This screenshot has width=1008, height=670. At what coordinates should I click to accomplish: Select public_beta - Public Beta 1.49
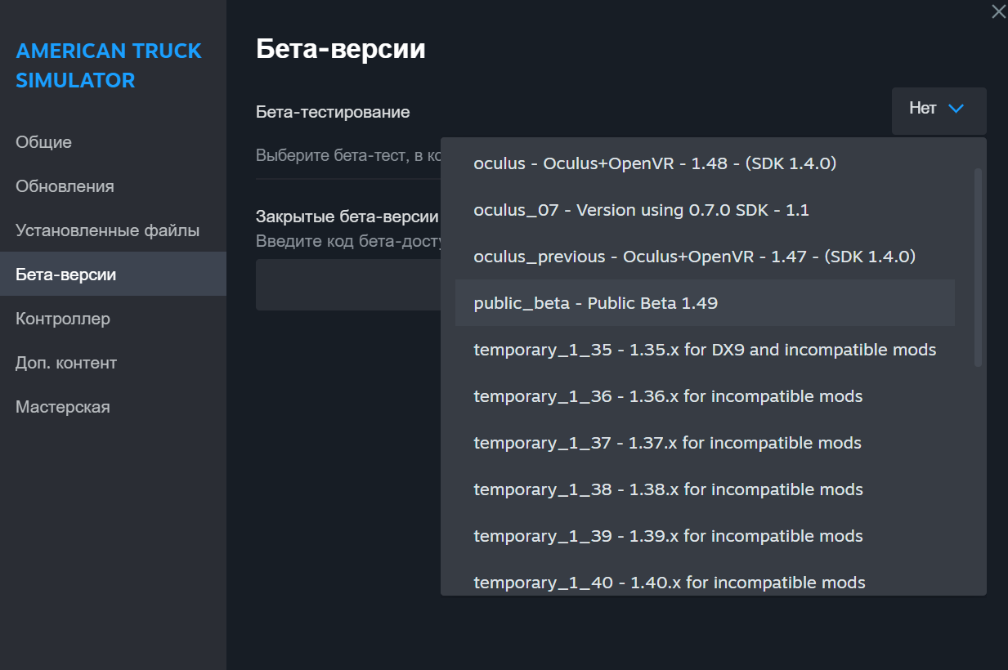(x=595, y=303)
